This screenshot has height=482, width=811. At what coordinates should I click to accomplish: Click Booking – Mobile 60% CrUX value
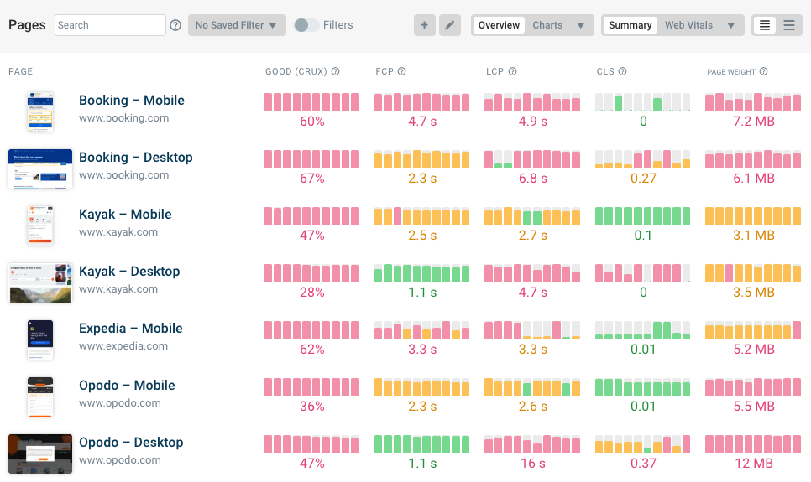pyautogui.click(x=311, y=122)
